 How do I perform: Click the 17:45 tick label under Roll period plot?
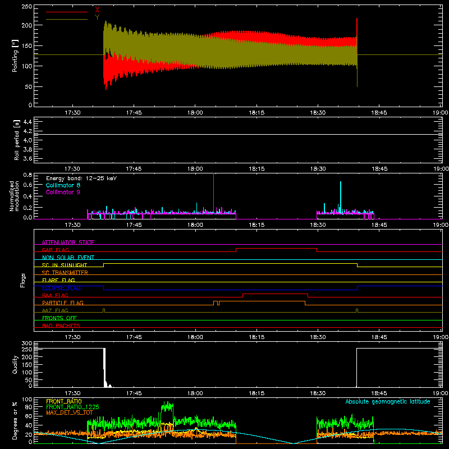click(134, 169)
